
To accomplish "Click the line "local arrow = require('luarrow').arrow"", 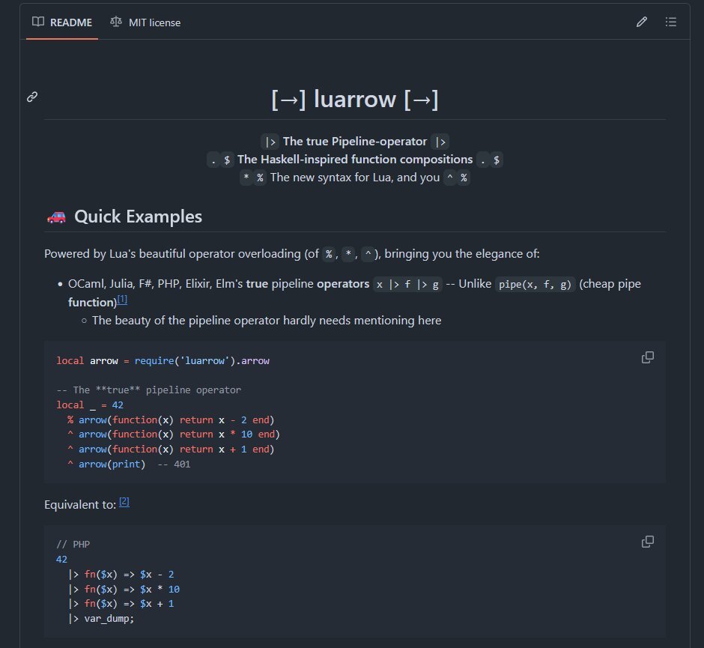I will (163, 361).
